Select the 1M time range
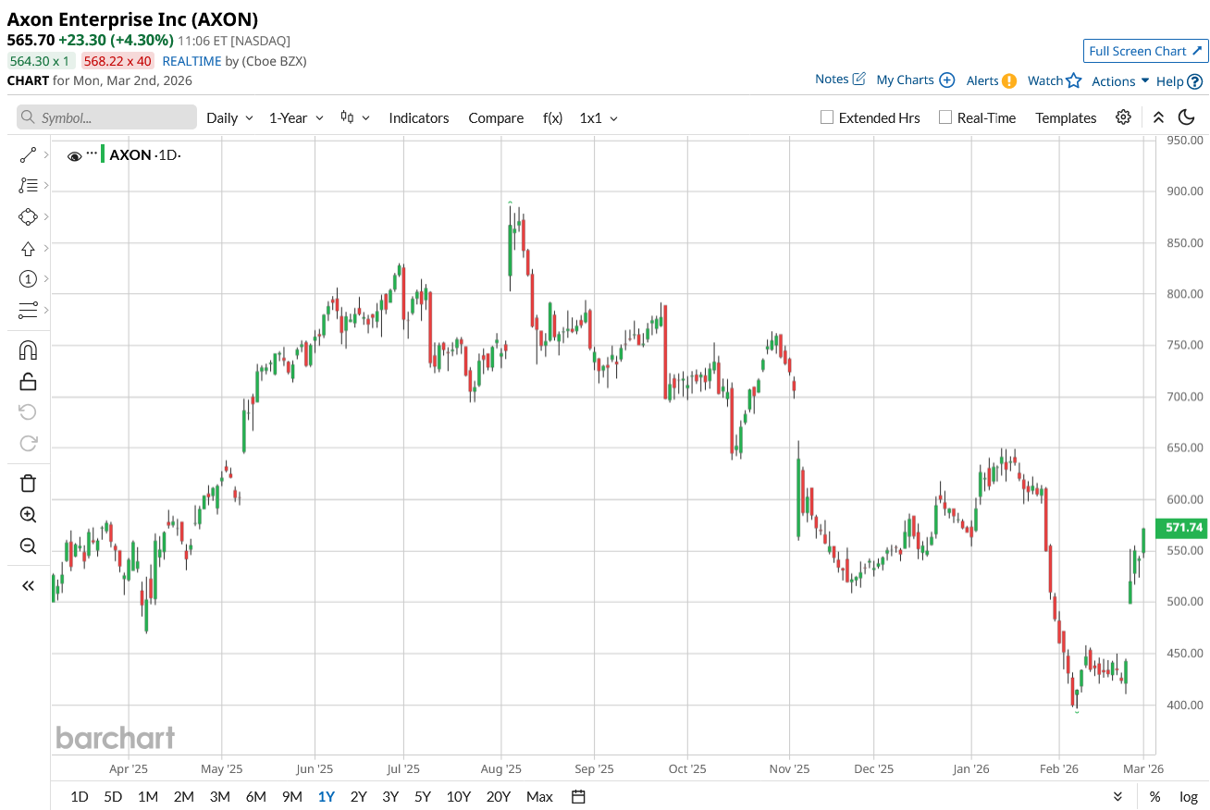The width and height of the screenshot is (1210, 810). coord(148,796)
